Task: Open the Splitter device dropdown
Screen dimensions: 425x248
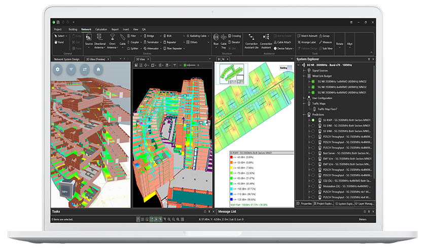Action: click(141, 49)
